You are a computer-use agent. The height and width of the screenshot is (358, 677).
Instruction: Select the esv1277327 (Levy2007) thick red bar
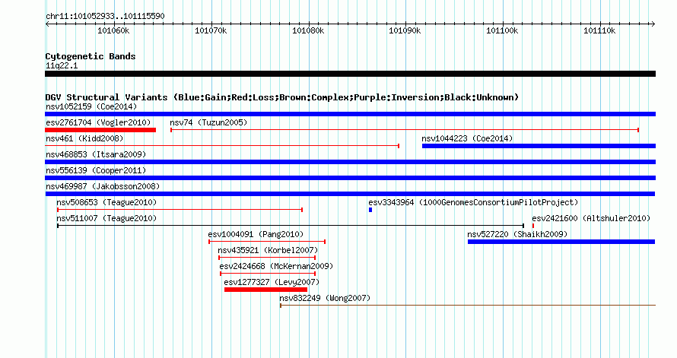pos(265,290)
